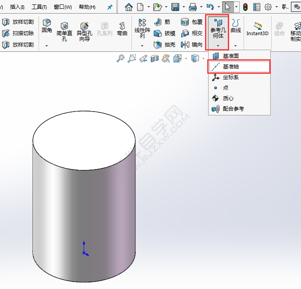The height and width of the screenshot is (289, 301).
Task: Expand the 圆角 dropdown arrow
Action: pos(46,46)
